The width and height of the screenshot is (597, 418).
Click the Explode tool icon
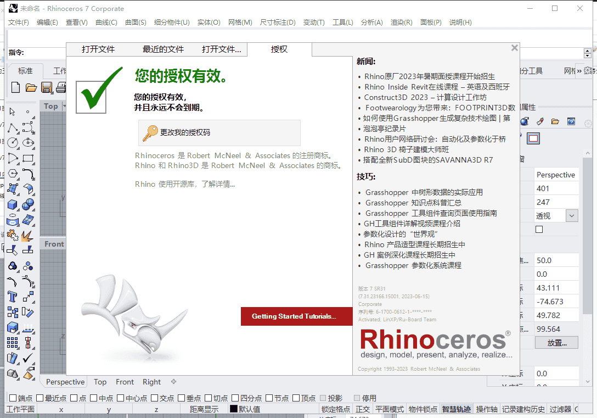[x=26, y=236]
